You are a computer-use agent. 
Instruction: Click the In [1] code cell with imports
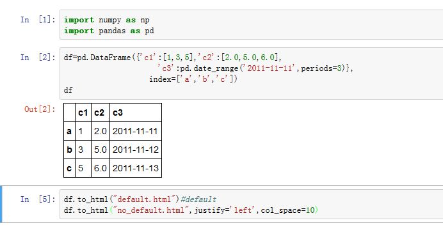click(251, 25)
